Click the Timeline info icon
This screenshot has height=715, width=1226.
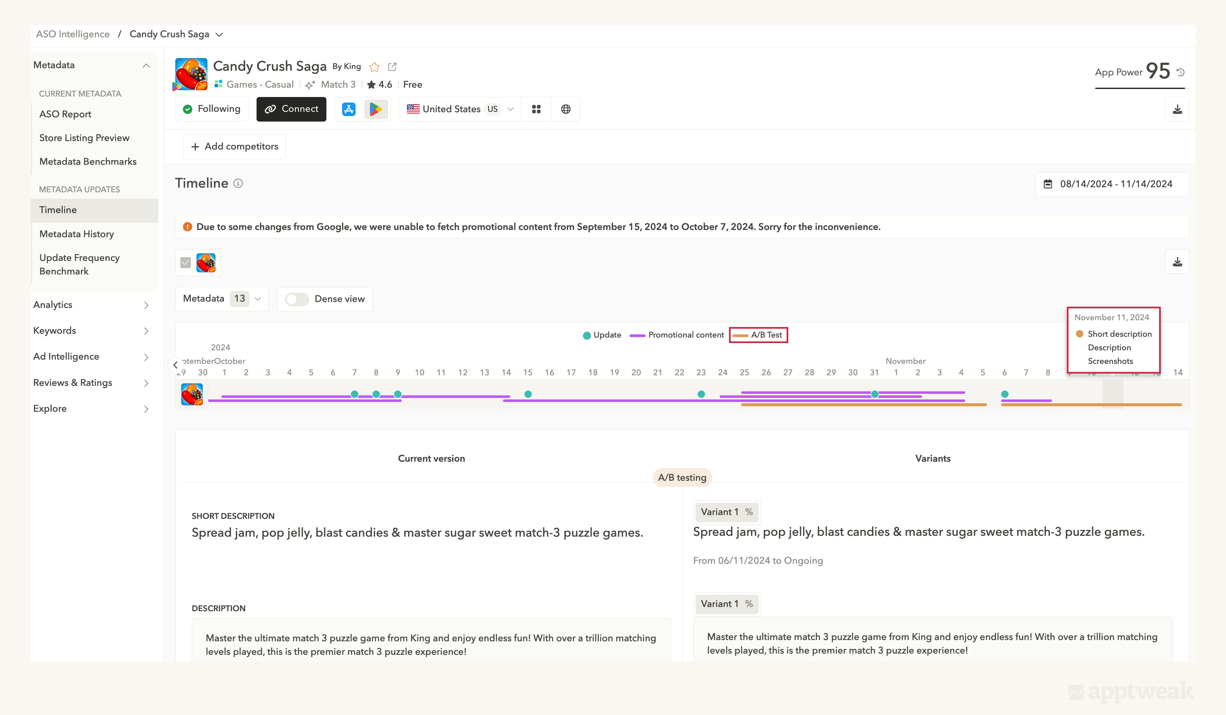(x=238, y=183)
